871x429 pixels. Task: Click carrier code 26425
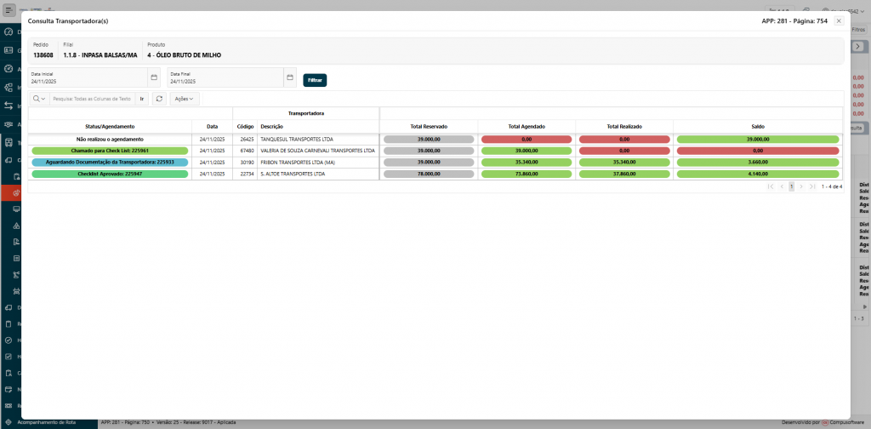click(x=248, y=139)
